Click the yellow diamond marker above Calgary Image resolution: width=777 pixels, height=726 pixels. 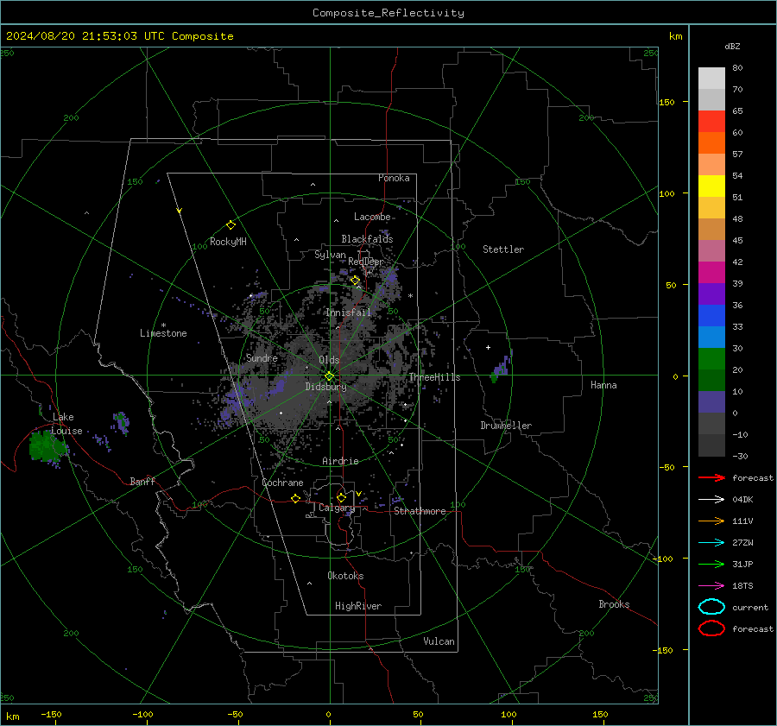[x=341, y=497]
